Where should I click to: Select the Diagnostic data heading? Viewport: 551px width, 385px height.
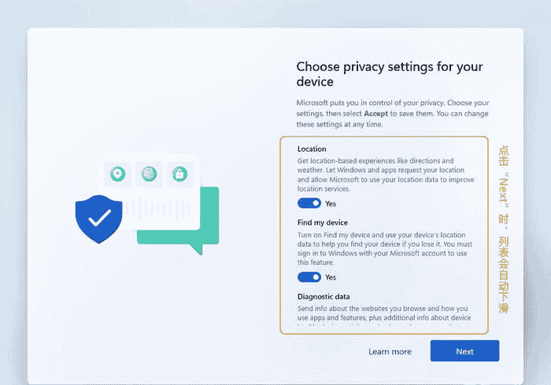pyautogui.click(x=324, y=296)
